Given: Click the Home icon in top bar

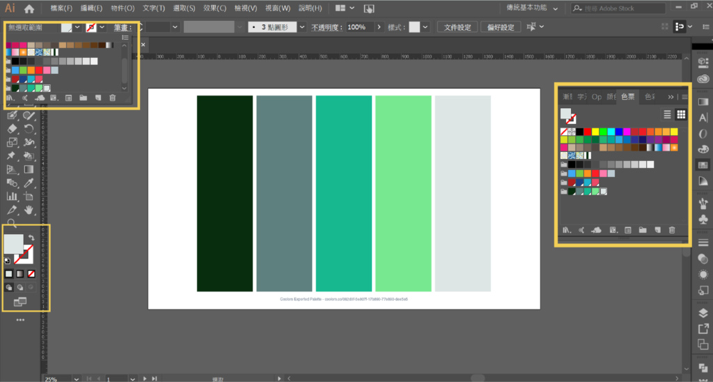Looking at the screenshot, I should [29, 9].
